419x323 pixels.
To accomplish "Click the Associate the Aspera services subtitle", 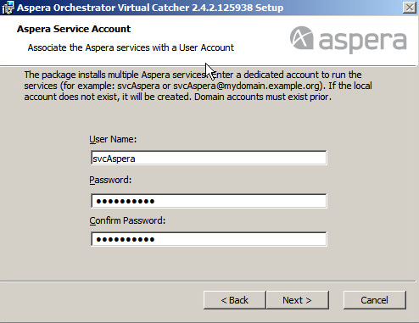I will (131, 47).
